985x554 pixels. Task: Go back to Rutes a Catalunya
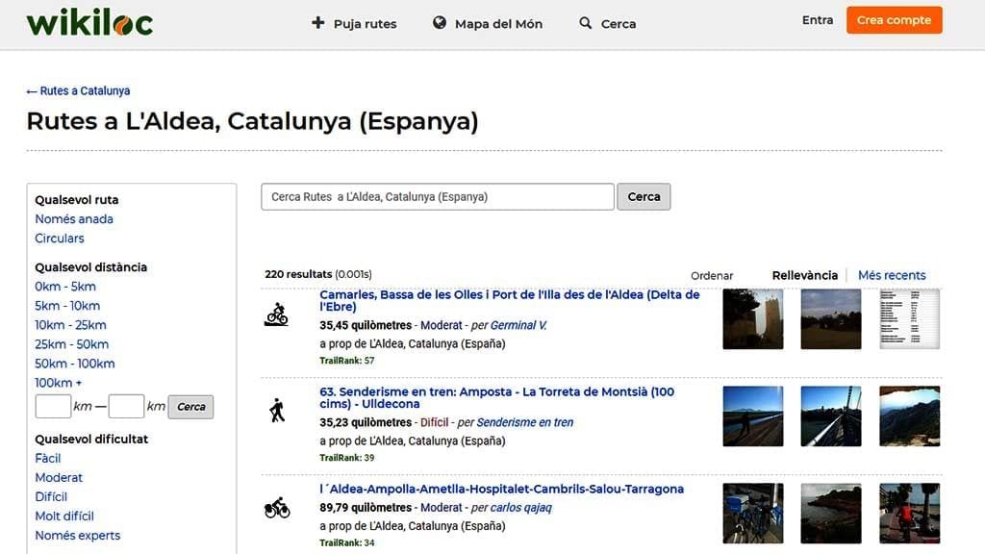pos(78,91)
